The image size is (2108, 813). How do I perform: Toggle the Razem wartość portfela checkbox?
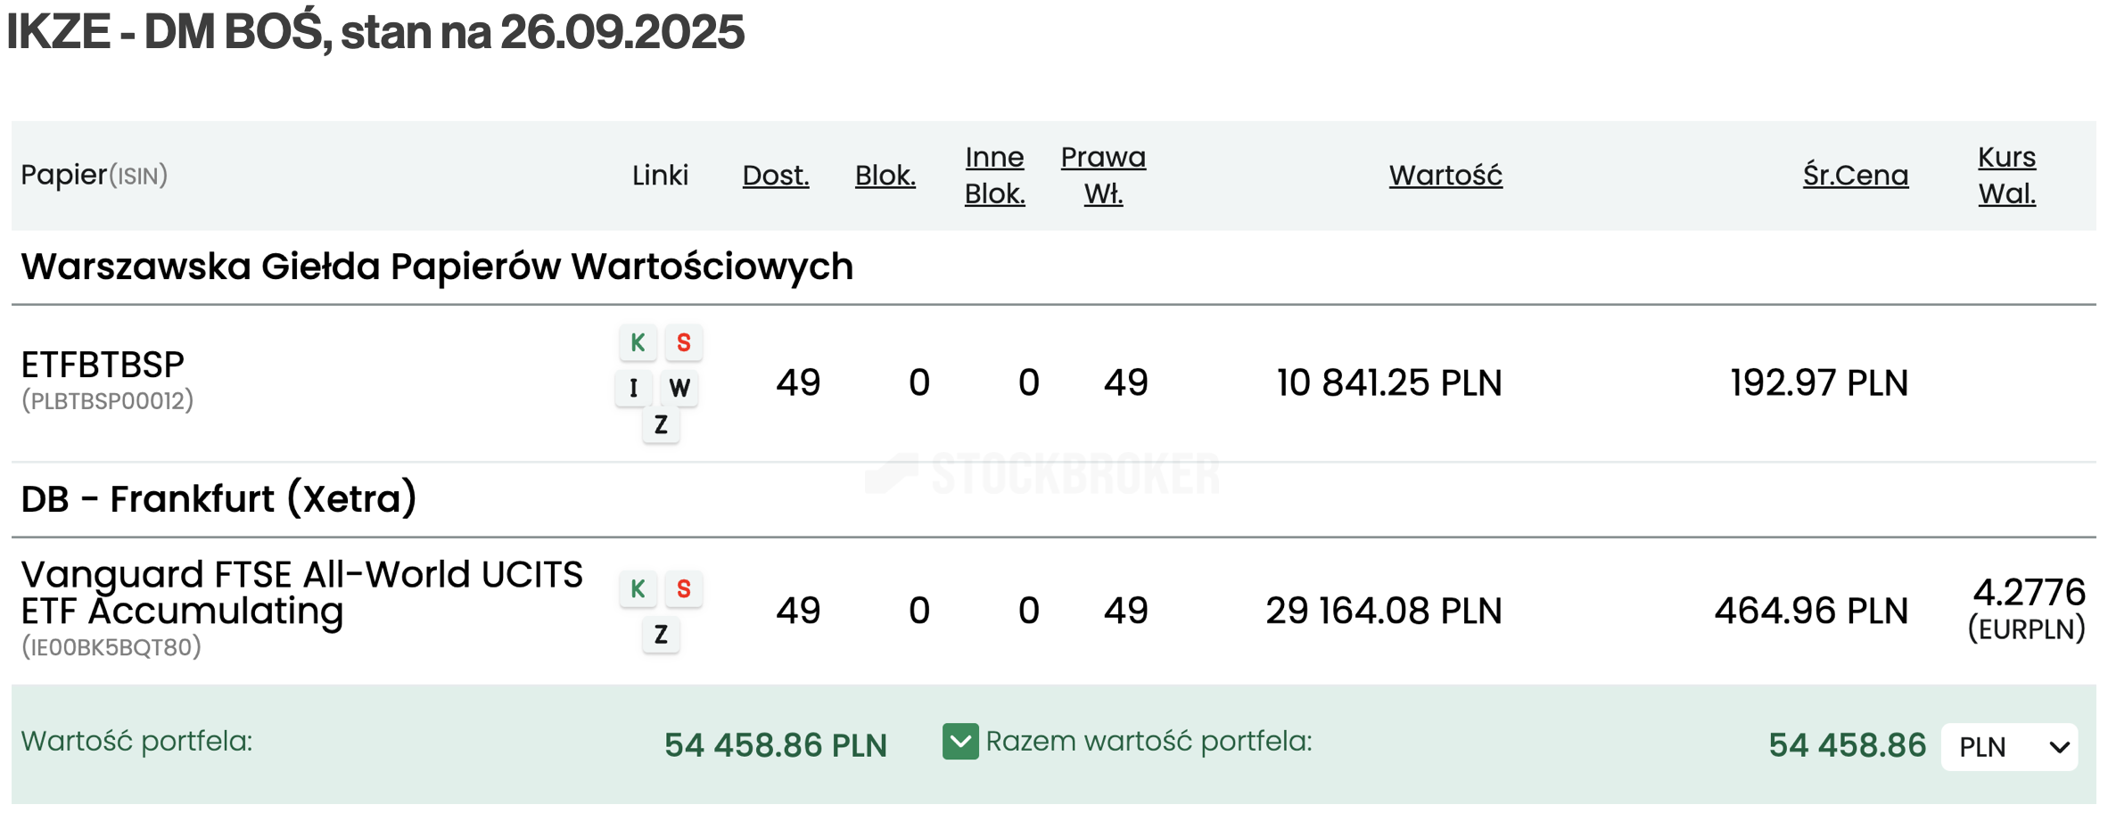point(960,742)
